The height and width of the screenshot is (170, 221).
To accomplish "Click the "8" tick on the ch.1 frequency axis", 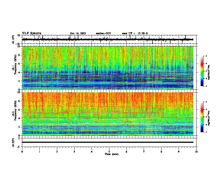I will [19, 55].
